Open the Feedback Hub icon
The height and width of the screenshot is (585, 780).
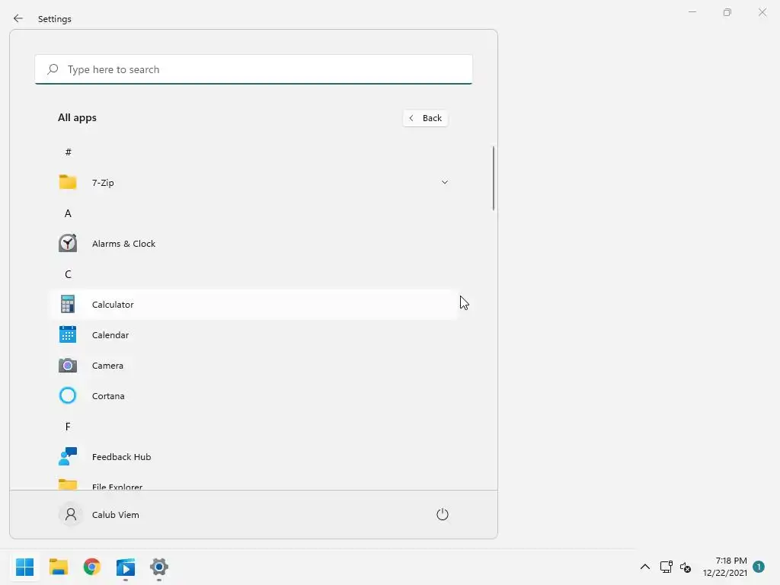click(68, 456)
